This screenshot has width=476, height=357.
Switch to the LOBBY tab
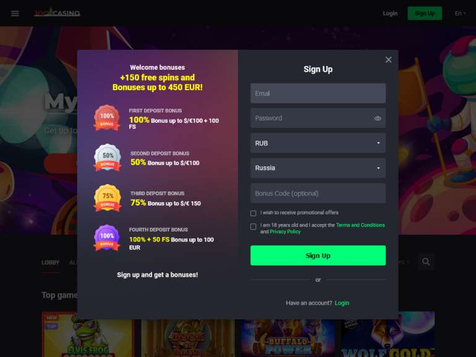click(51, 262)
